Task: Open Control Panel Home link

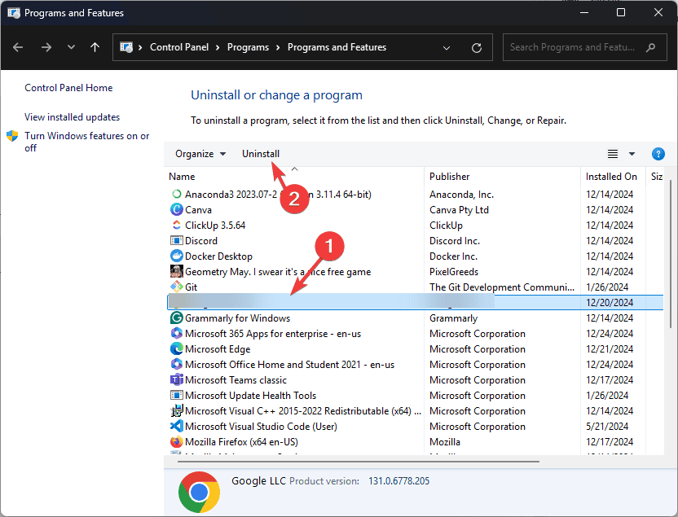Action: (x=68, y=88)
